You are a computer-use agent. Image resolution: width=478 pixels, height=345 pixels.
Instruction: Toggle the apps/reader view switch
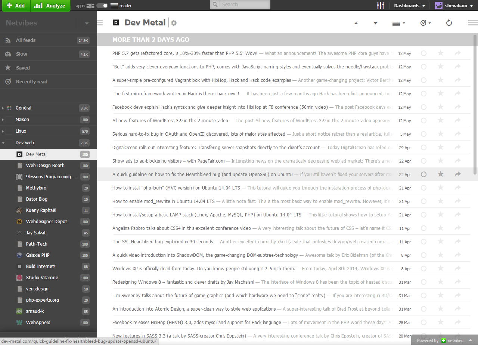tap(102, 6)
